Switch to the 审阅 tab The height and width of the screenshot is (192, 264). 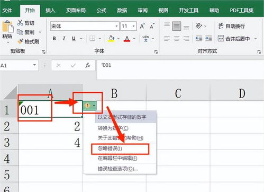pos(143,10)
